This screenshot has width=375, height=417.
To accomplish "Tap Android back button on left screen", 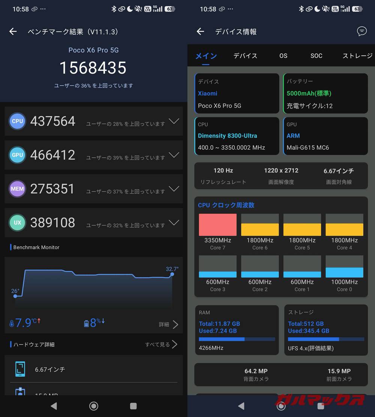I will tap(54, 406).
